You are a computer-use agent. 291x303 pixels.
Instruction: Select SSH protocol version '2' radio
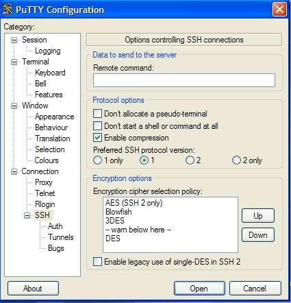pyautogui.click(x=190, y=160)
